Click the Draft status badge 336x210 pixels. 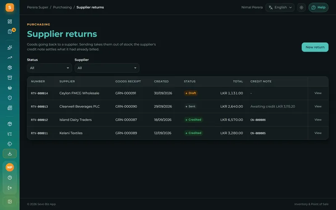click(191, 93)
